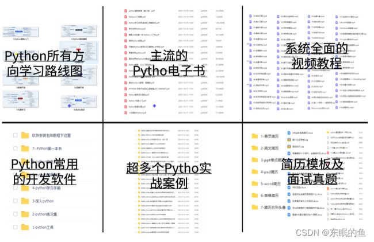Open the mind map thumbnail with dark center node
374x242 pixels.
coord(79,30)
